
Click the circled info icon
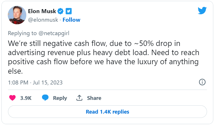pos(202,82)
